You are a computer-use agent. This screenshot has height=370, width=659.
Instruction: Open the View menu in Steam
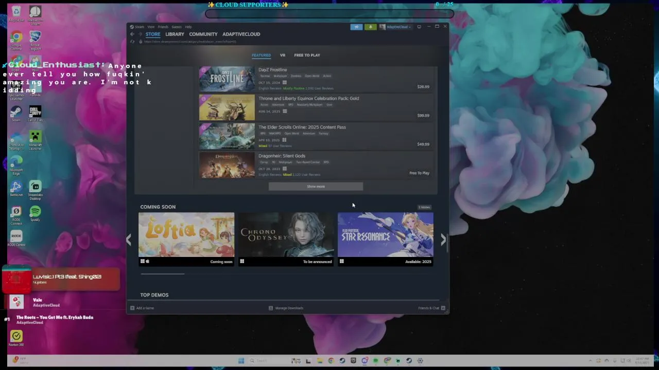click(x=151, y=27)
